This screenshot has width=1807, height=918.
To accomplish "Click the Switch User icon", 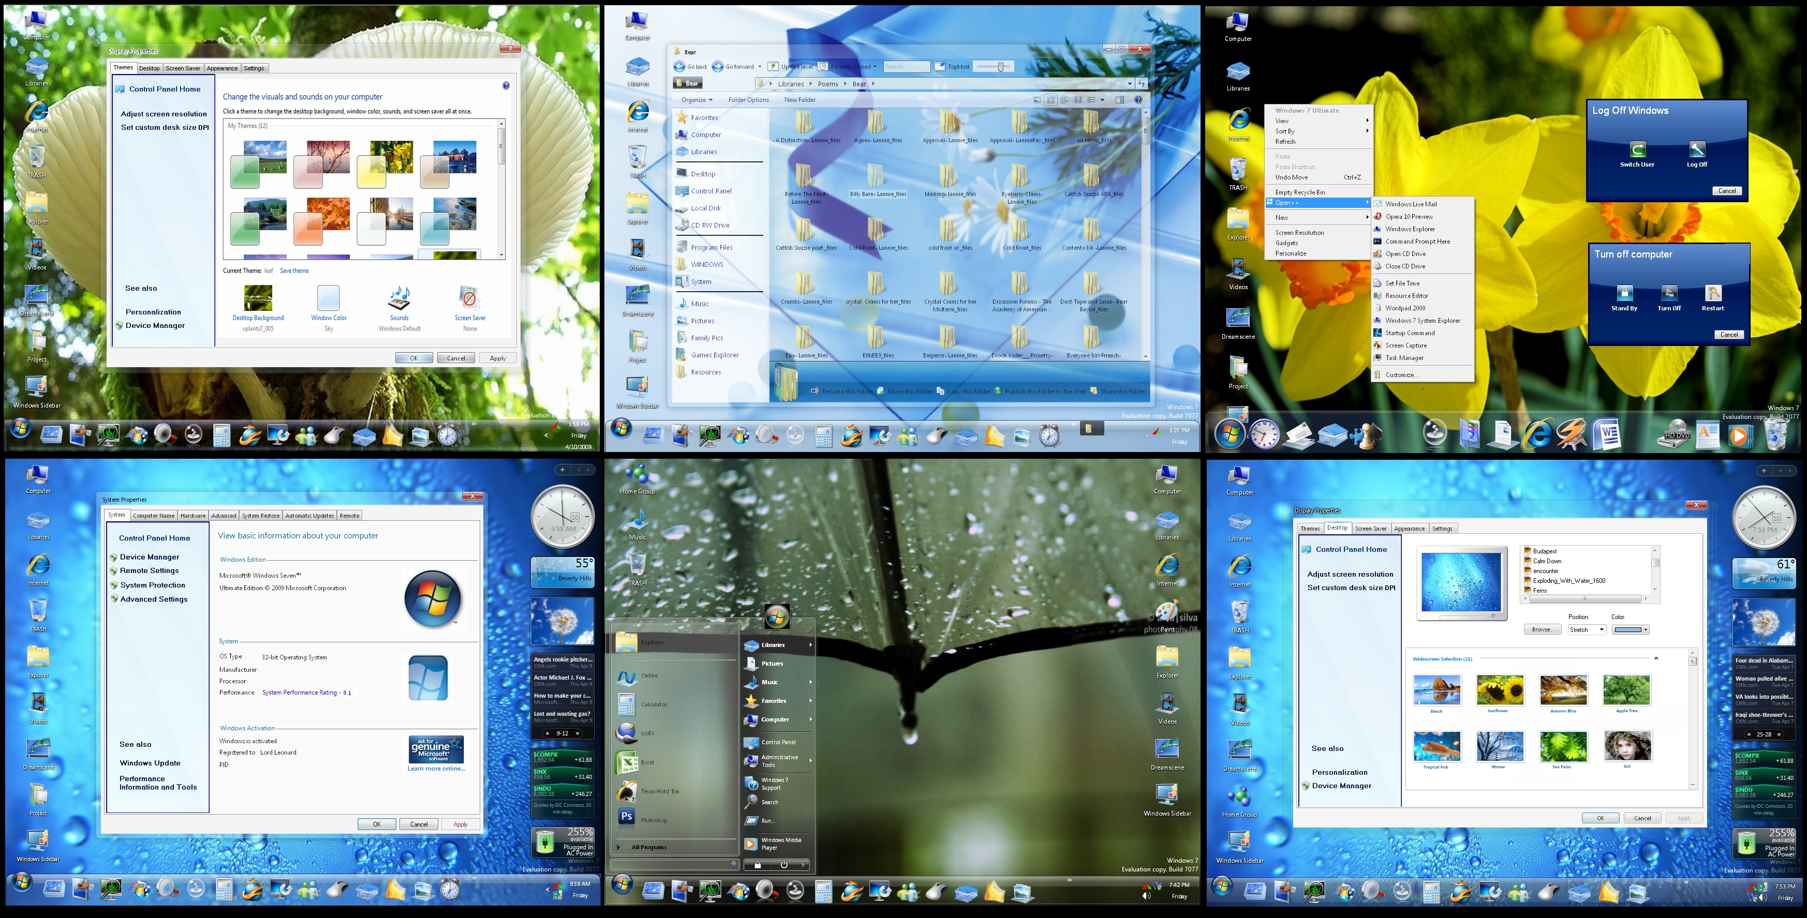I will tap(1637, 149).
